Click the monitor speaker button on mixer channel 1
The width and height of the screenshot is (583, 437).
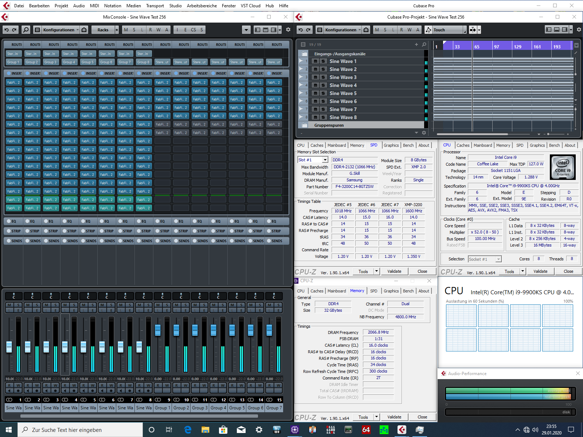[9, 391]
